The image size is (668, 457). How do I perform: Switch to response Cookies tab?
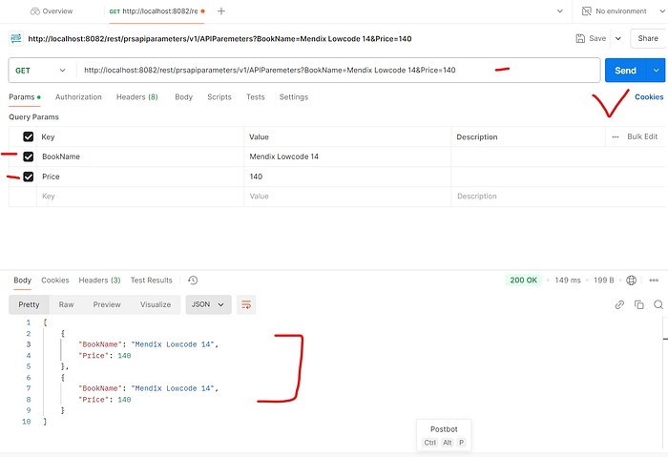point(55,280)
